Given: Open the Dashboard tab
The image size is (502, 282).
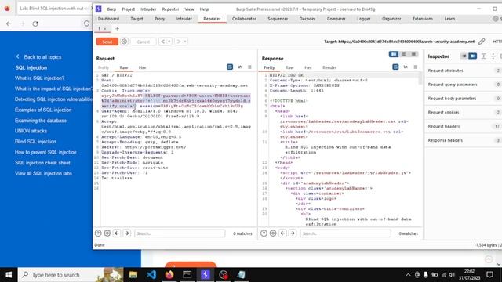Looking at the screenshot, I should [108, 19].
